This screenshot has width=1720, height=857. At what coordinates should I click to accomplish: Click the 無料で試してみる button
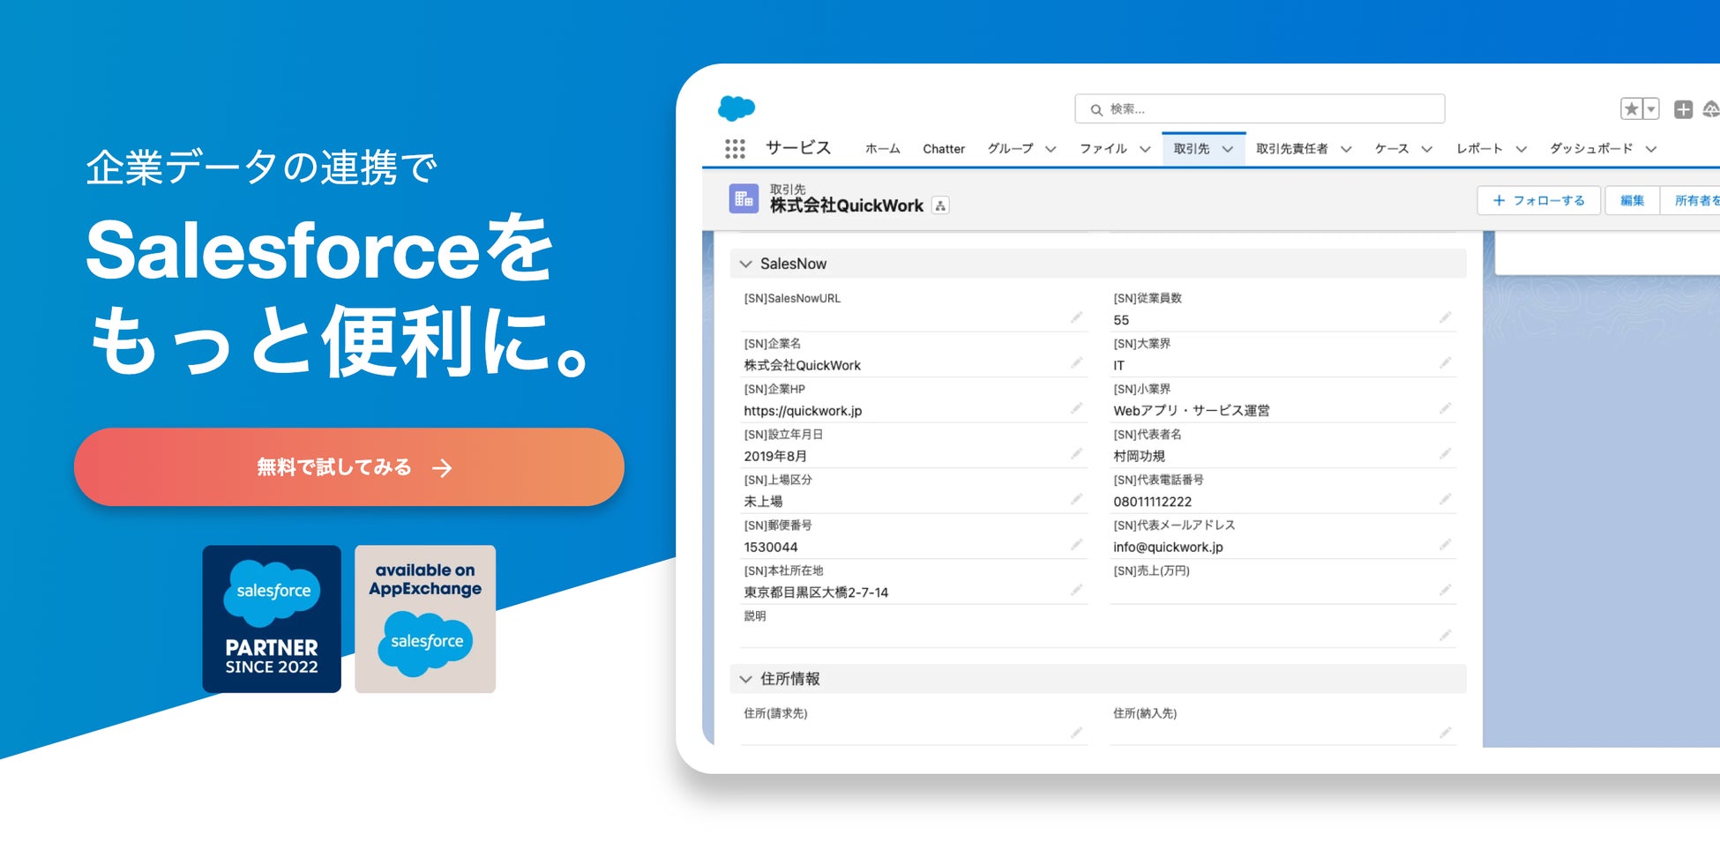tap(349, 467)
